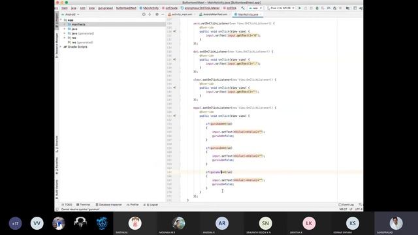Click the Run app play icon
418x235 pixels.
[x=300, y=8]
